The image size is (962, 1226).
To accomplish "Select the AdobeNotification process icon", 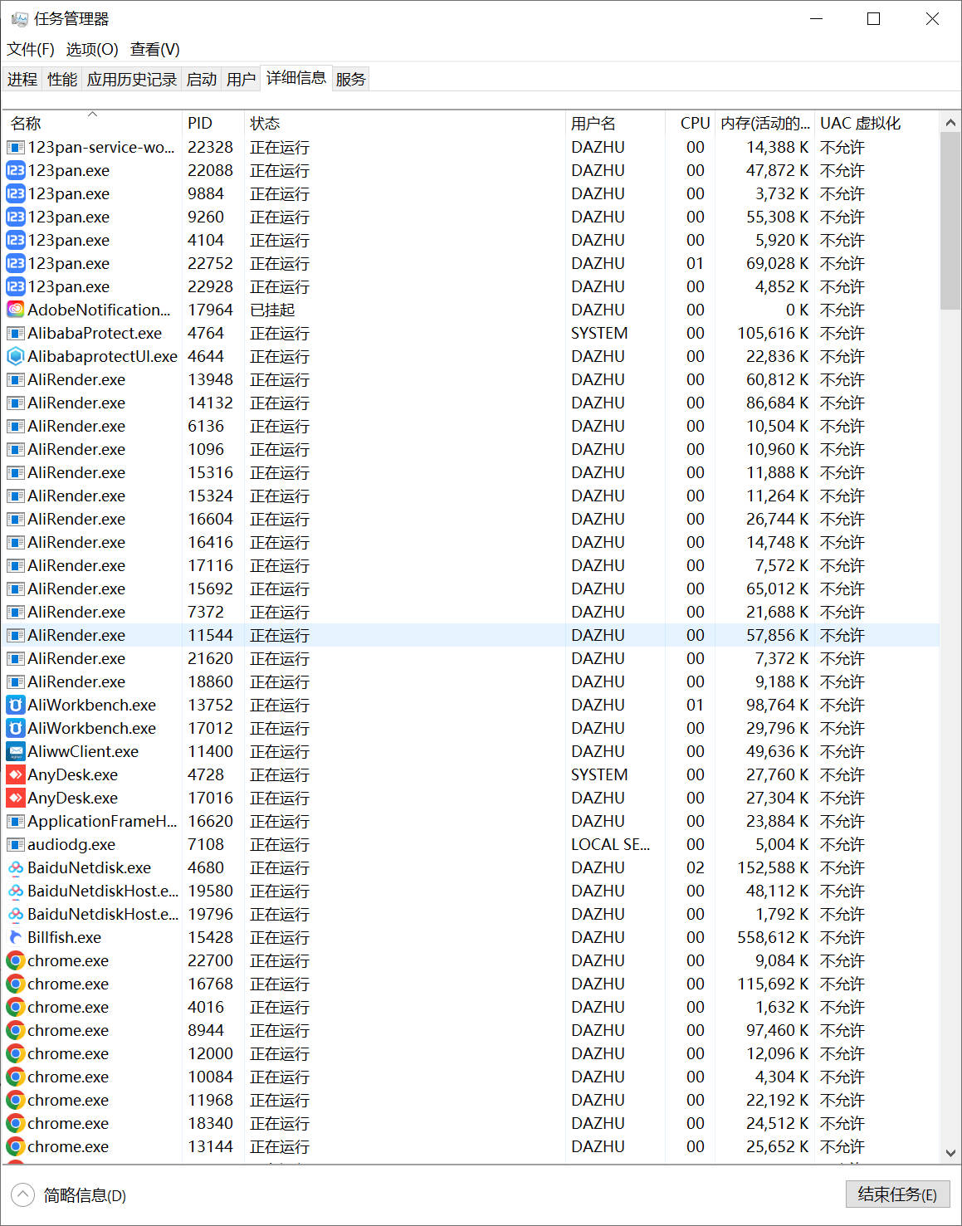I will tap(15, 310).
